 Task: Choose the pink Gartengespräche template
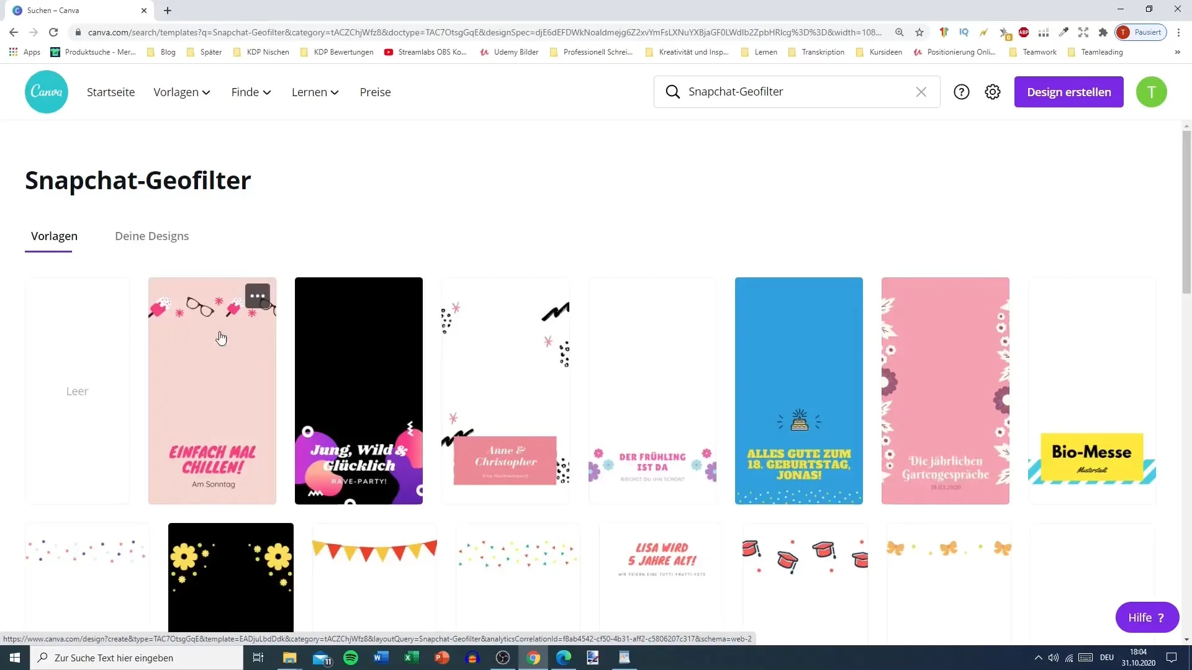click(x=946, y=391)
